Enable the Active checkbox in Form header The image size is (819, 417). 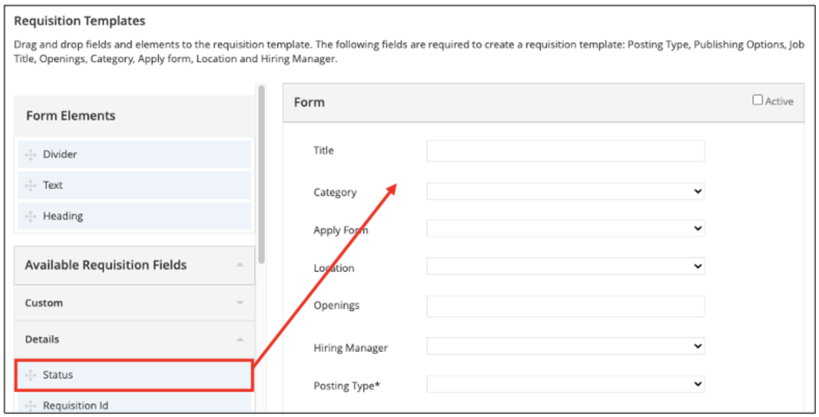(x=758, y=100)
